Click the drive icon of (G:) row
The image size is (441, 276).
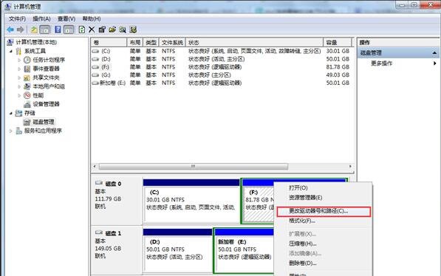point(95,75)
